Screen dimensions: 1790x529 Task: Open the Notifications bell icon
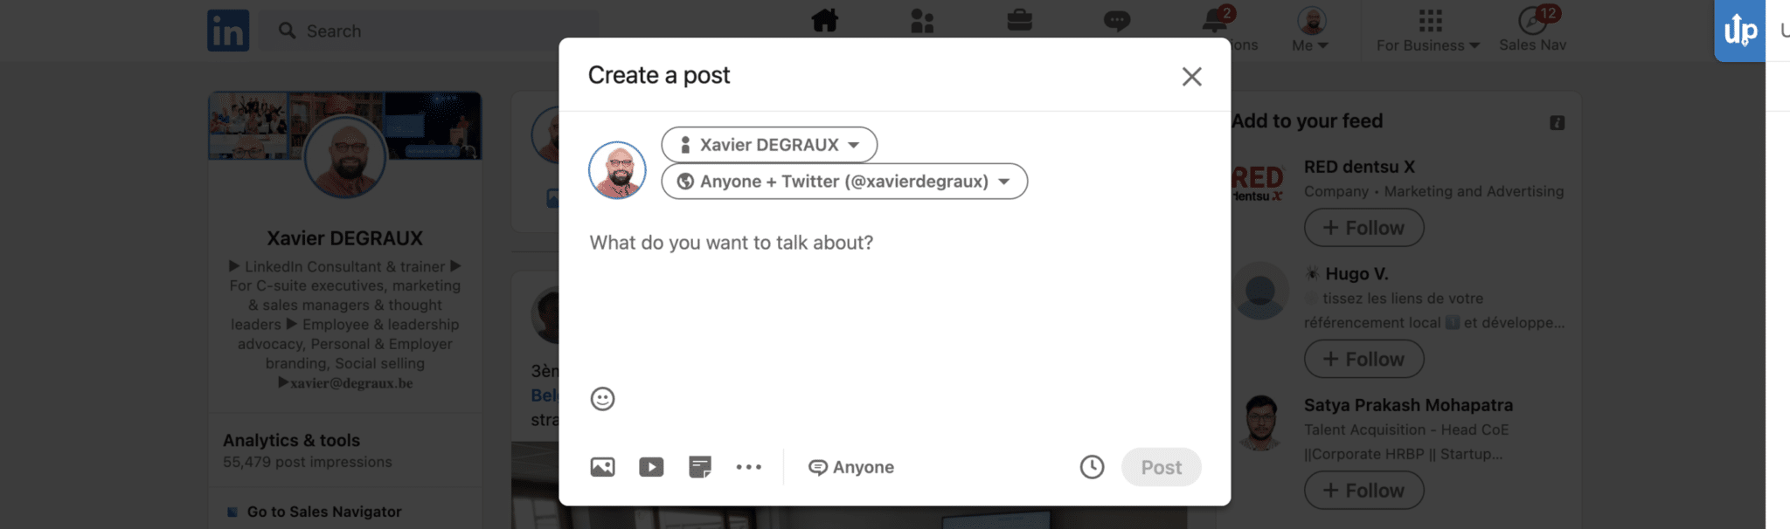coord(1215,20)
